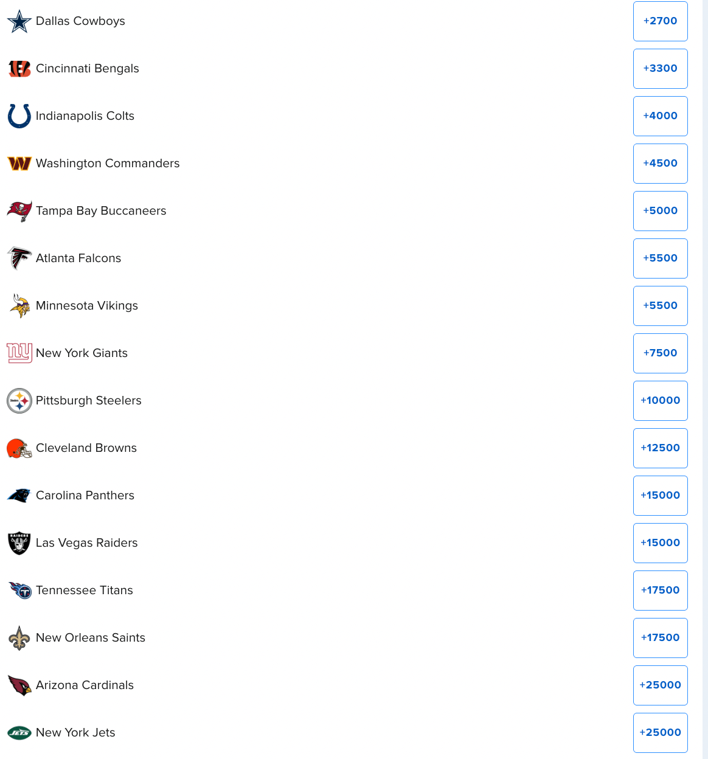Click the Cincinnati Bengals logo

click(x=19, y=69)
